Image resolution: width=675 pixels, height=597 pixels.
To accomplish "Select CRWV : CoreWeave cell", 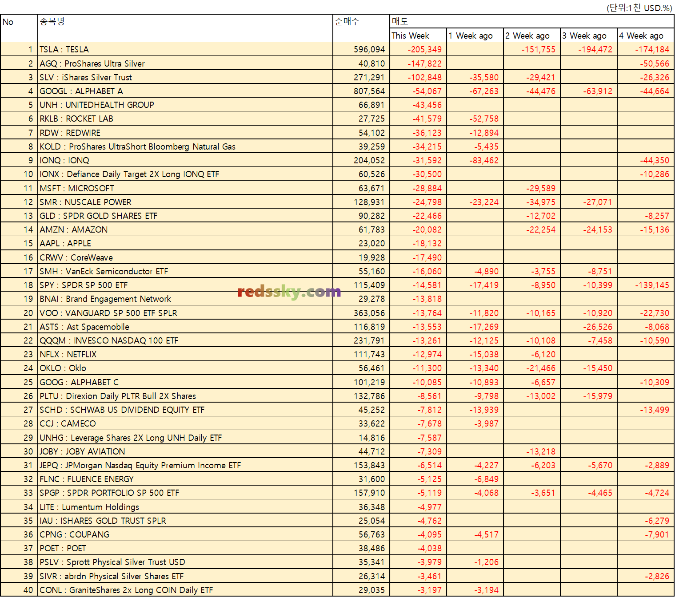I will pyautogui.click(x=185, y=257).
